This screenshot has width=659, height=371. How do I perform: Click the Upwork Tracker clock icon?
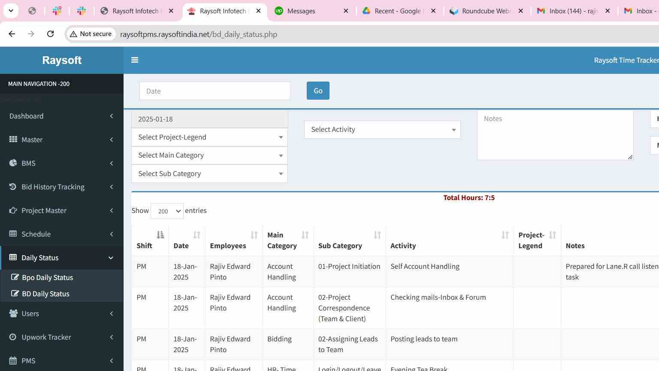coord(13,337)
